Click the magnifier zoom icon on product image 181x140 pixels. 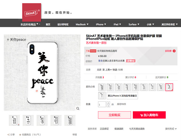click(78, 108)
